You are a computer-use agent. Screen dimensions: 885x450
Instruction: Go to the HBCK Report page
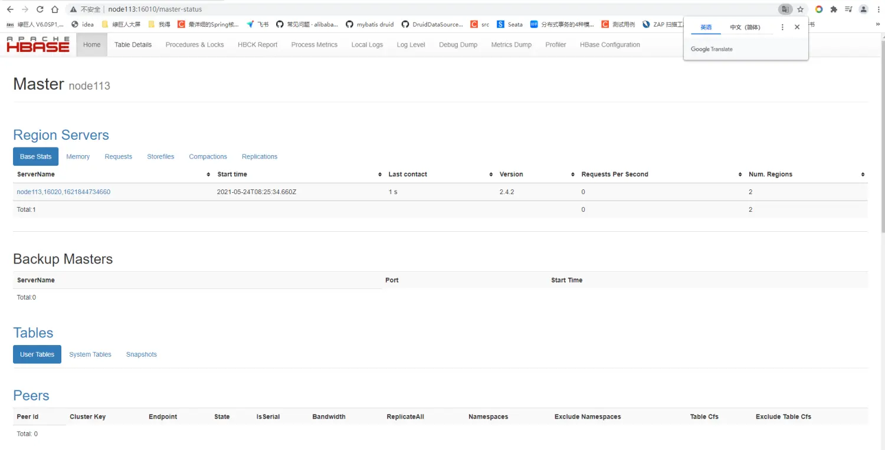click(x=257, y=45)
